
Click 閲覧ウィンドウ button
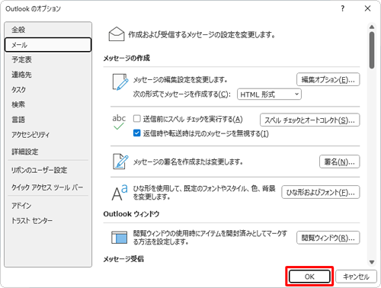point(328,238)
